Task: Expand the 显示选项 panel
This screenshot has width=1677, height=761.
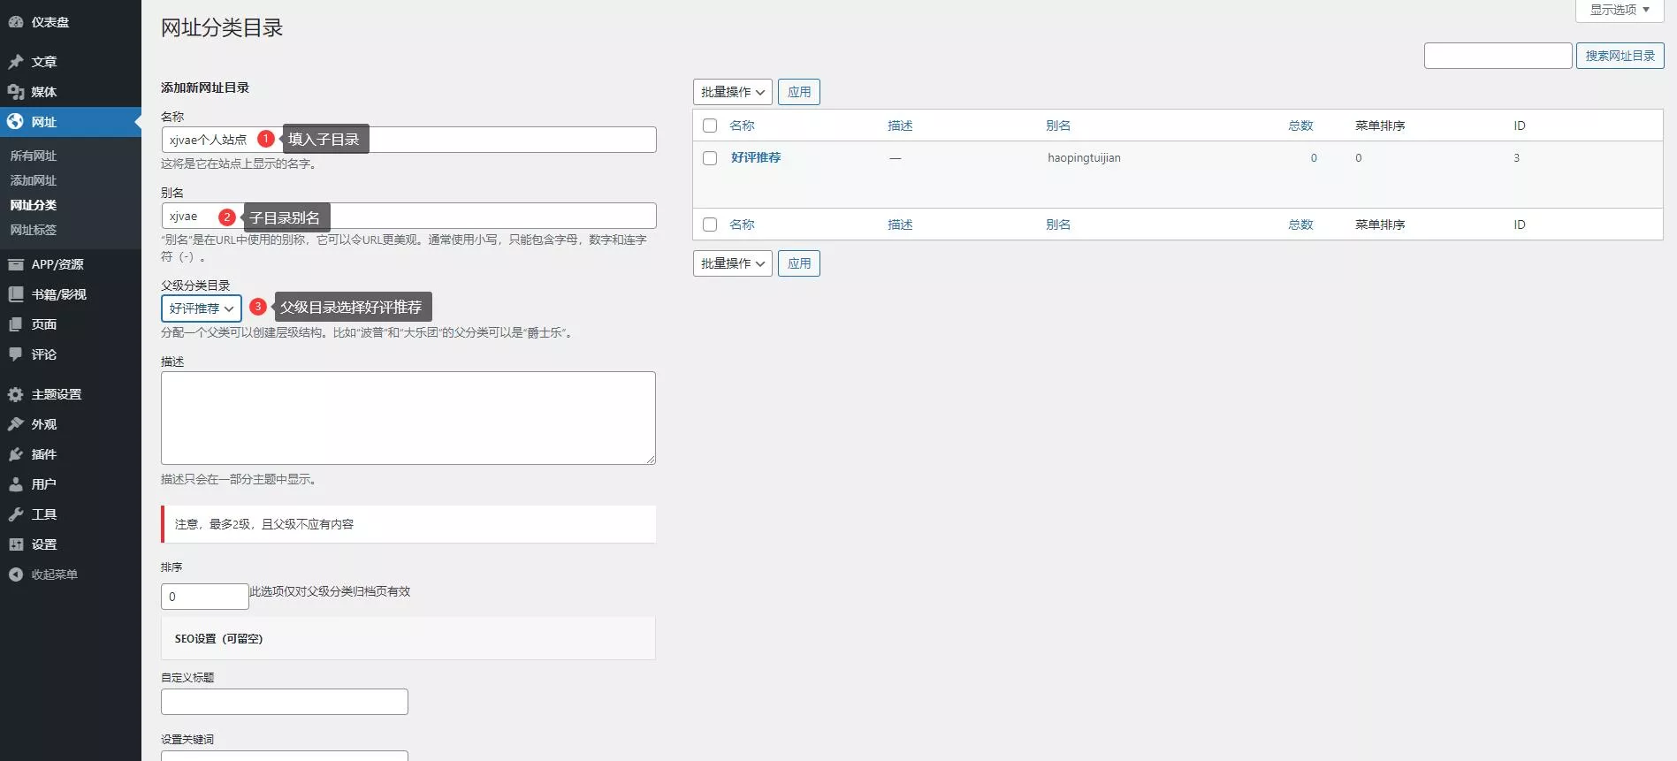Action: 1619,10
